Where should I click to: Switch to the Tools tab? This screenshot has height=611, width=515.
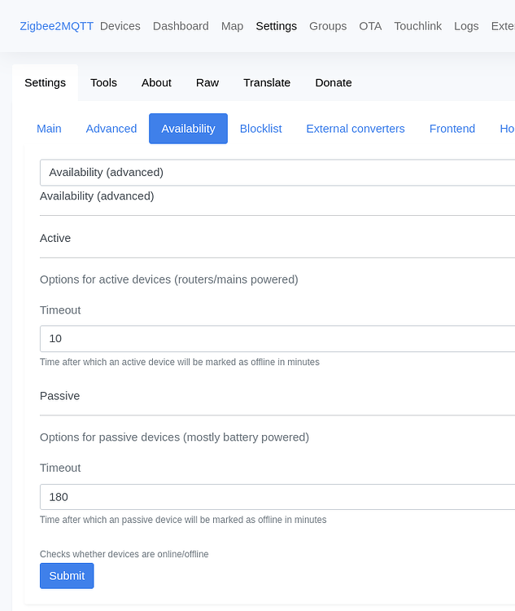pos(103,82)
